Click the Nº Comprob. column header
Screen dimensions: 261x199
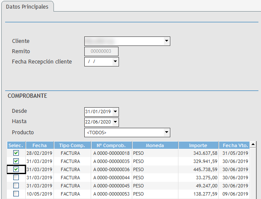point(111,145)
